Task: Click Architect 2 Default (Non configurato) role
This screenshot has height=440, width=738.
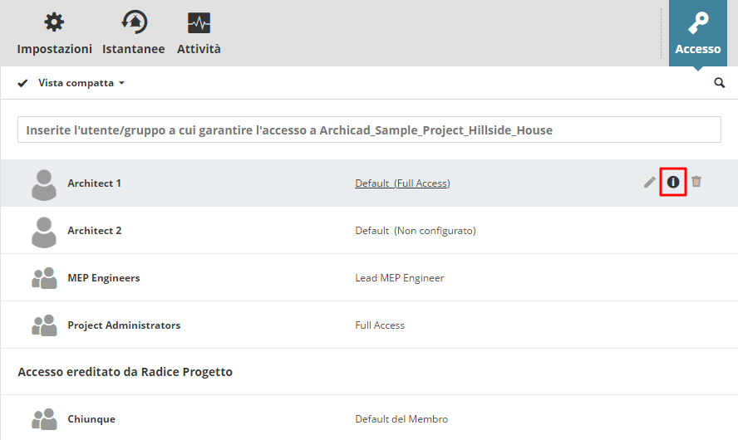Action: tap(416, 231)
